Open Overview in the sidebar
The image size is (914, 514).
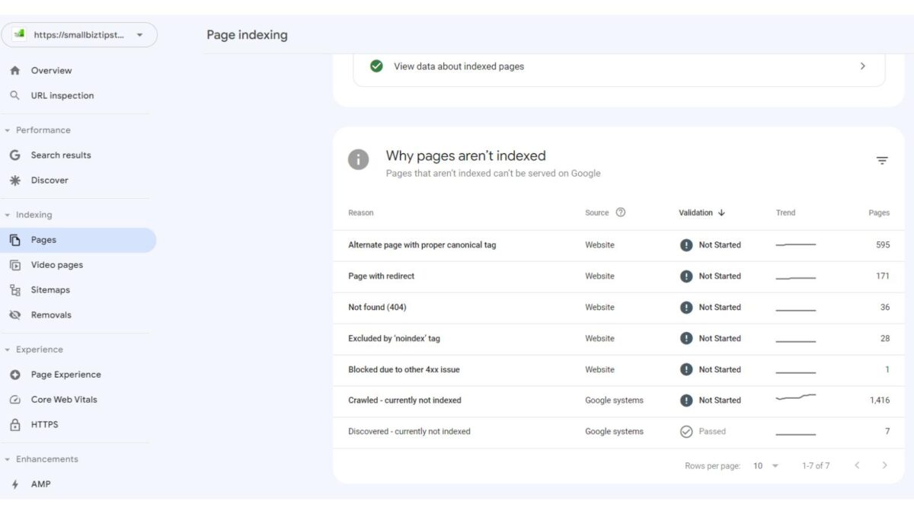(51, 71)
